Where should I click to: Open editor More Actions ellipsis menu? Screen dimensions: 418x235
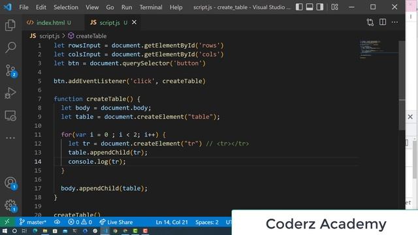point(394,22)
